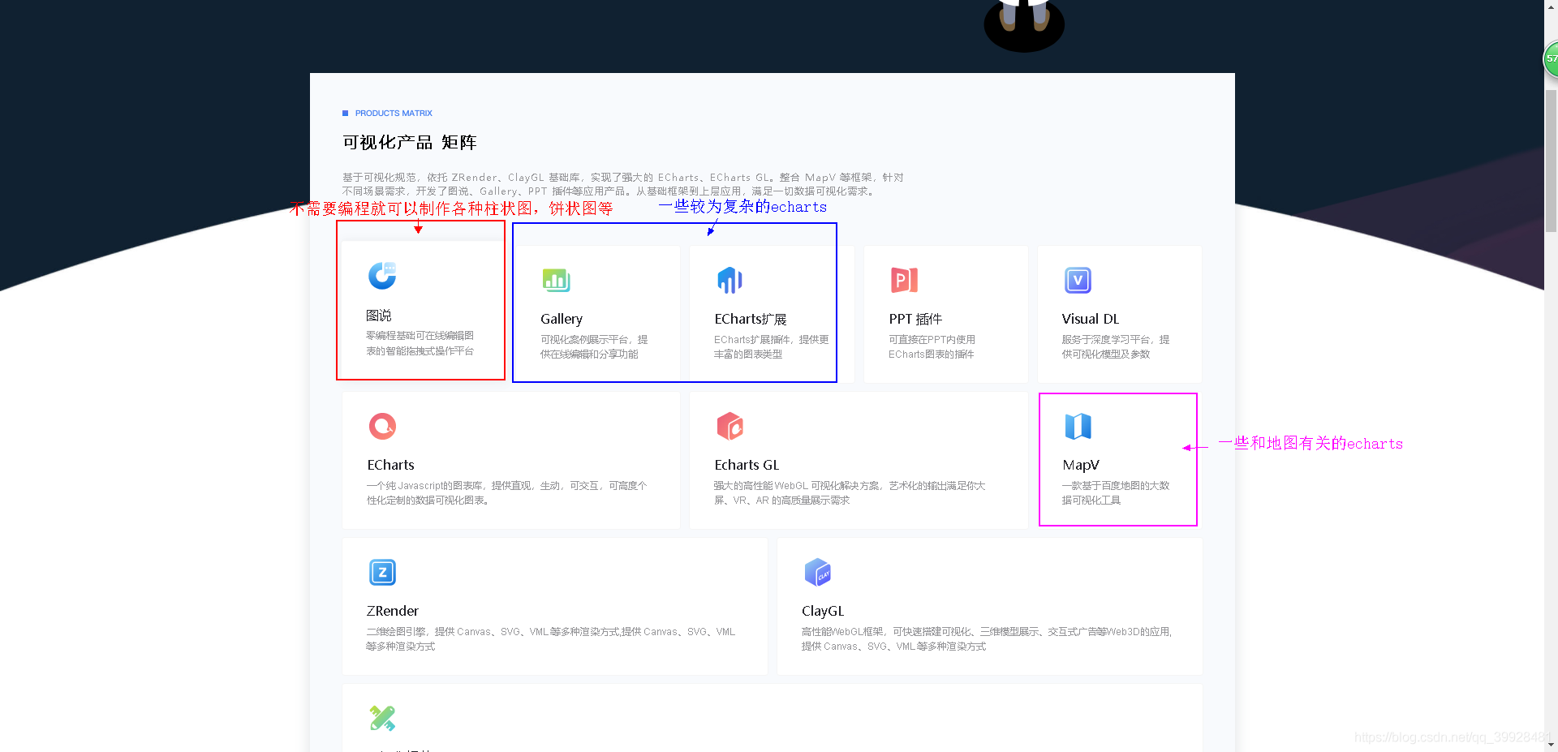
Task: Click the Gallery bar chart icon
Action: (557, 280)
